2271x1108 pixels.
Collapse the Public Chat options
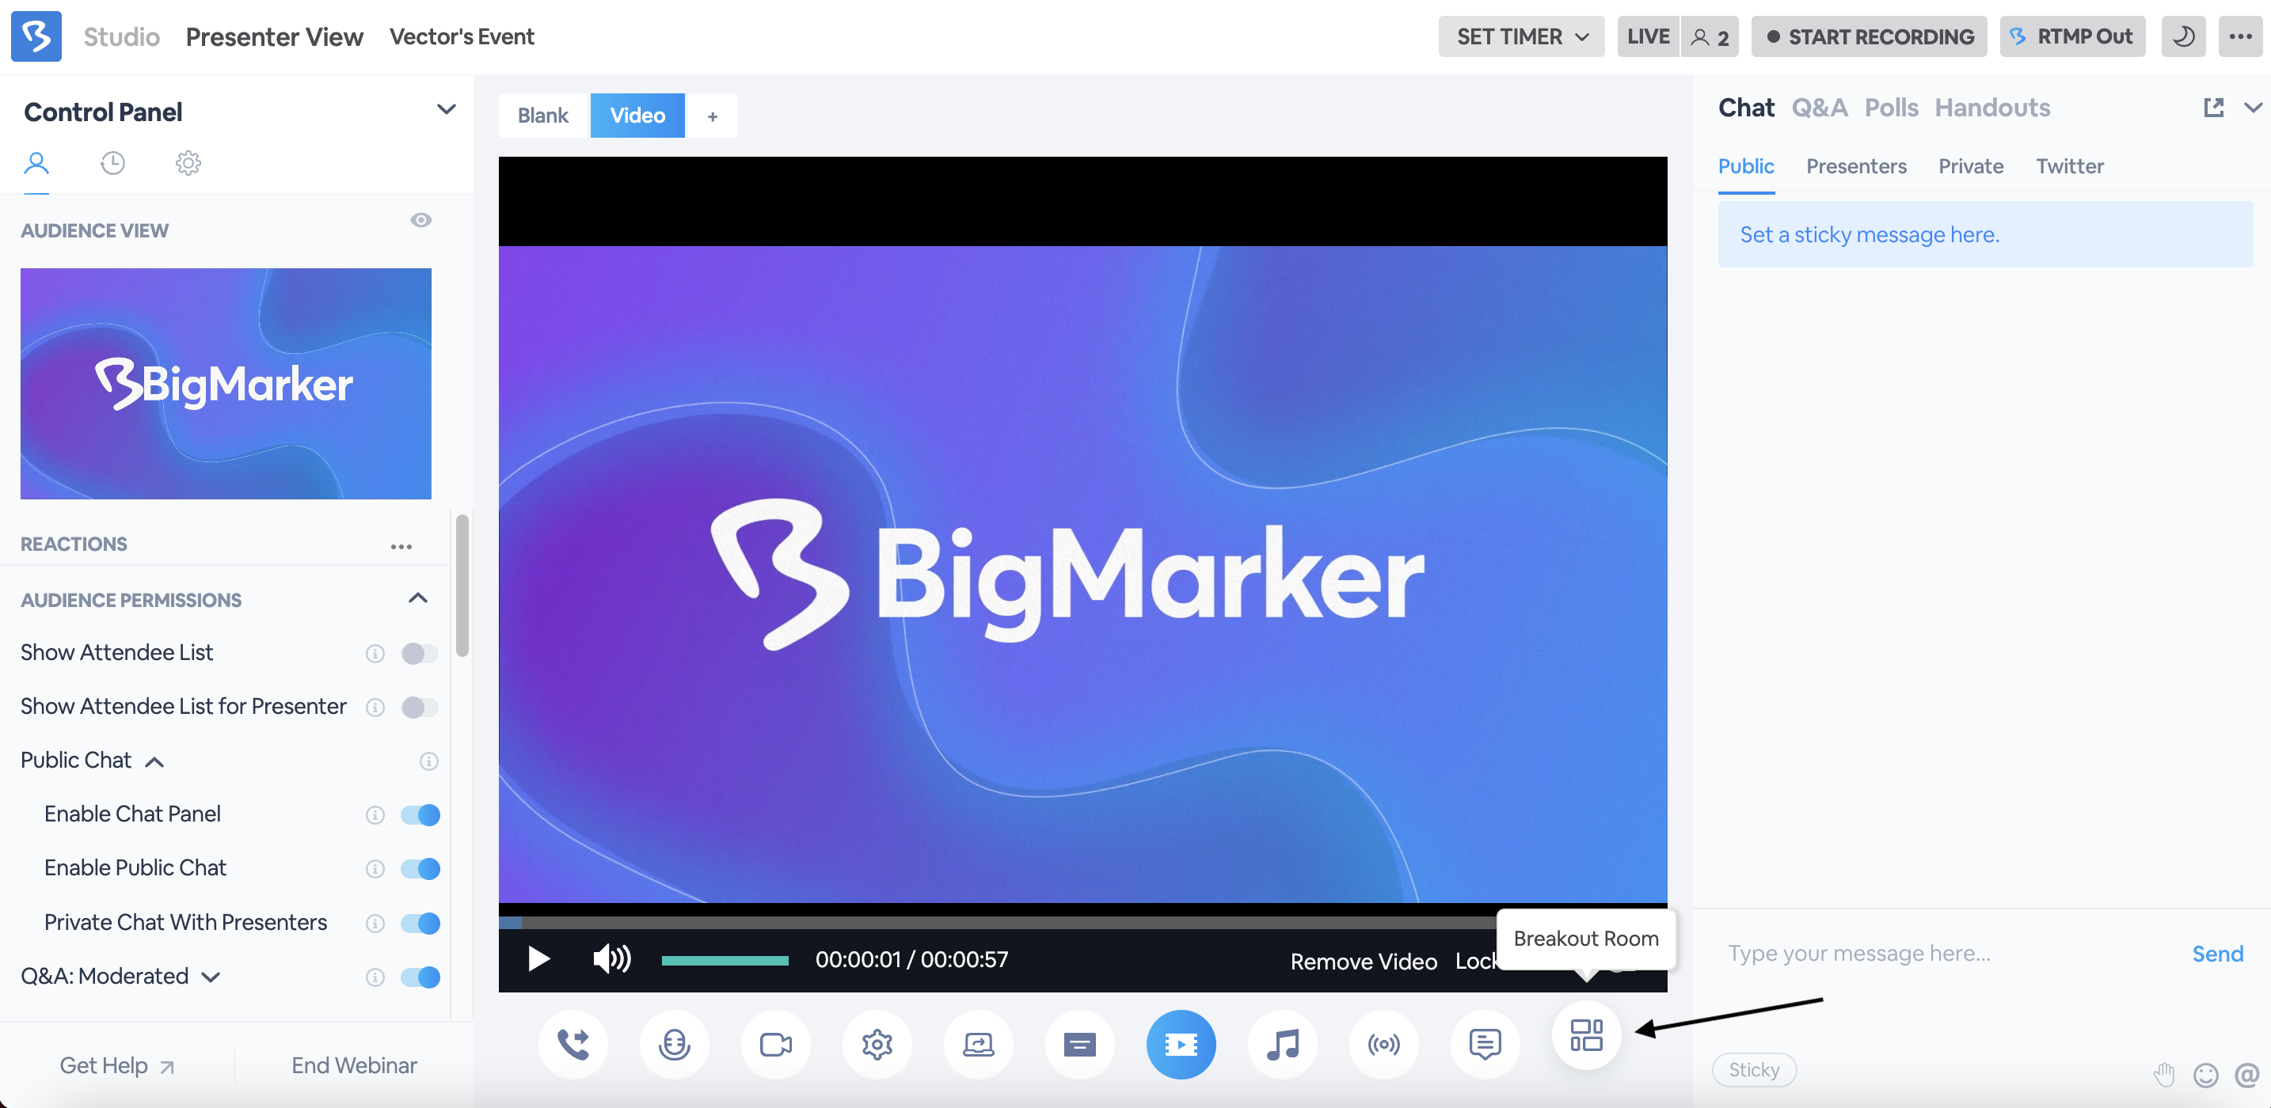[x=154, y=761]
